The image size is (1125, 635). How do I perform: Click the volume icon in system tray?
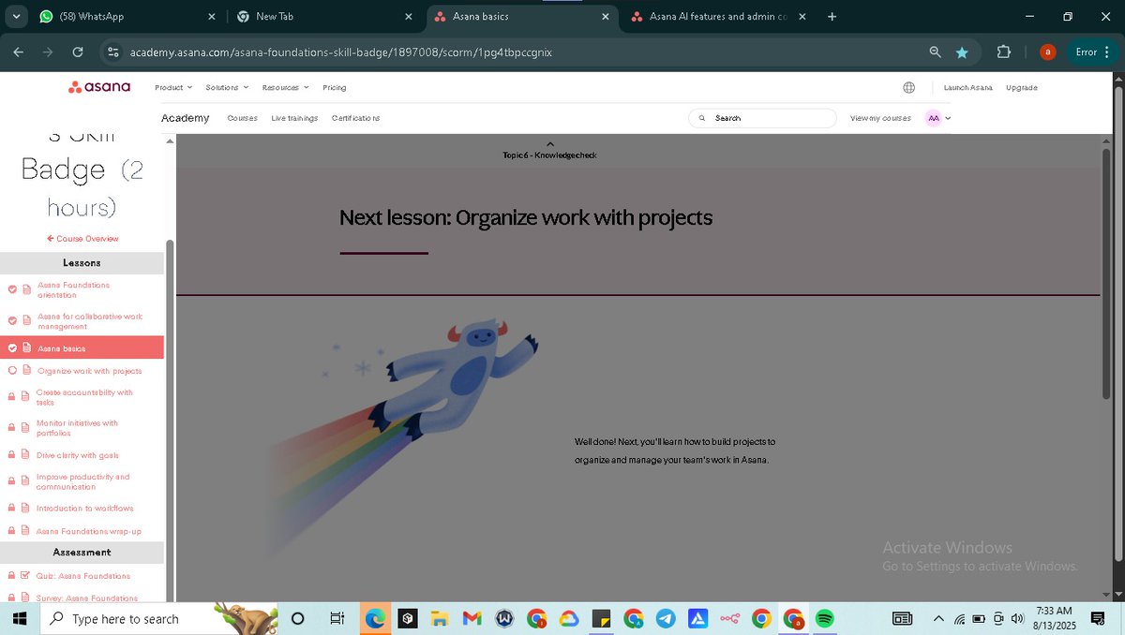(1018, 618)
